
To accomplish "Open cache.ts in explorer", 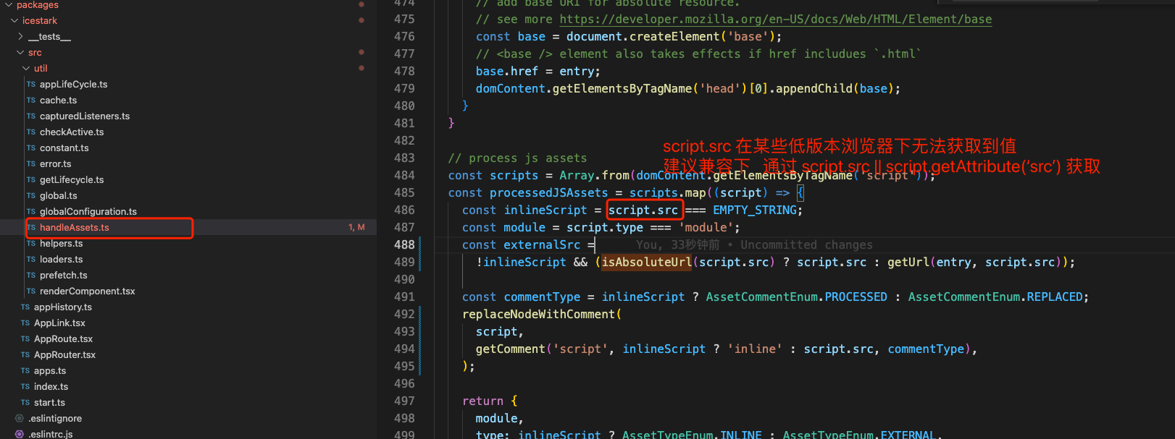I will pos(58,100).
